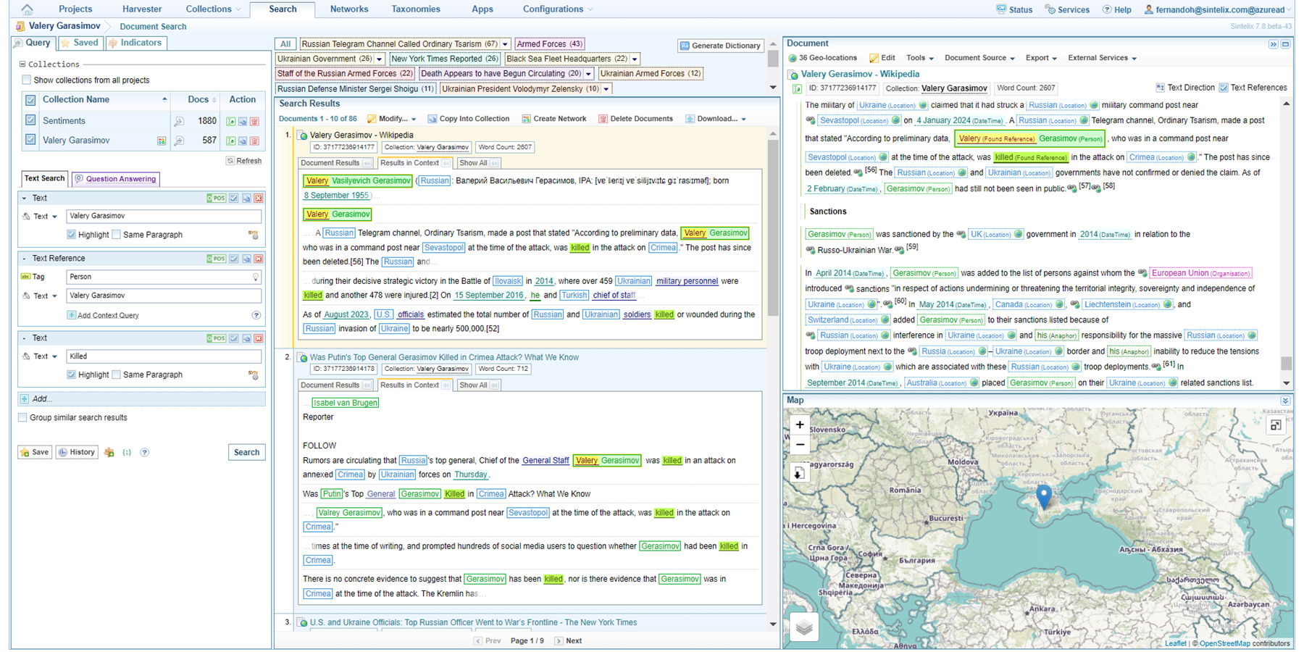This screenshot has width=1304, height=652.
Task: Click the curly braces icon near History
Action: tap(127, 452)
